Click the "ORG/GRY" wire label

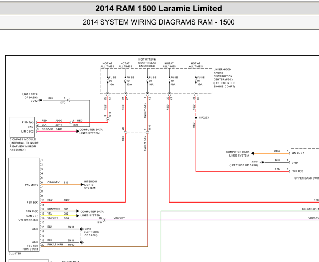[x=53, y=182]
